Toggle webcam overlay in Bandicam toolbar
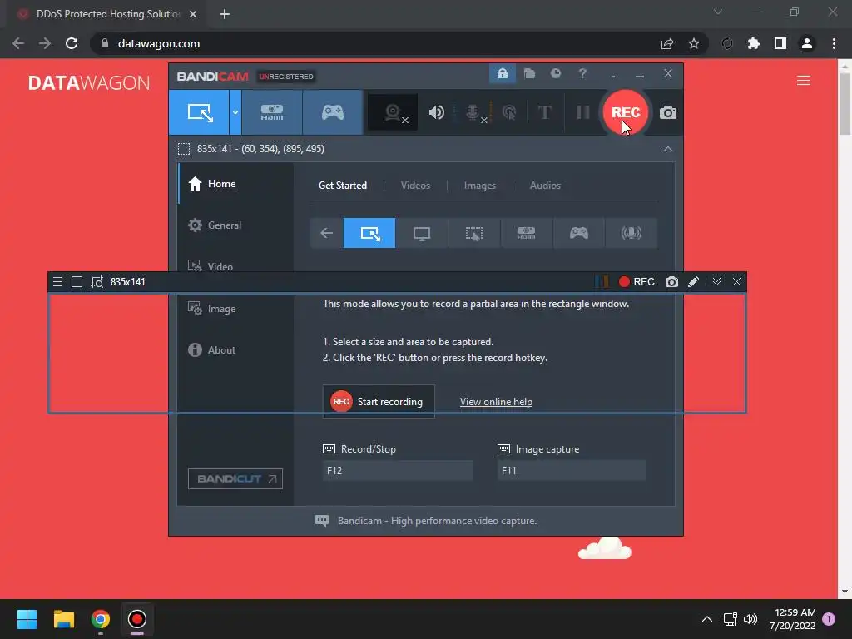This screenshot has height=639, width=852. pos(393,112)
